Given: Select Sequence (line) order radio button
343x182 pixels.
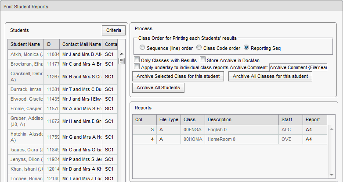Looking at the screenshot, I should pos(142,48).
